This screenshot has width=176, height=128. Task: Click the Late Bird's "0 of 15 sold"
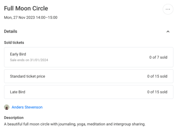point(157,92)
